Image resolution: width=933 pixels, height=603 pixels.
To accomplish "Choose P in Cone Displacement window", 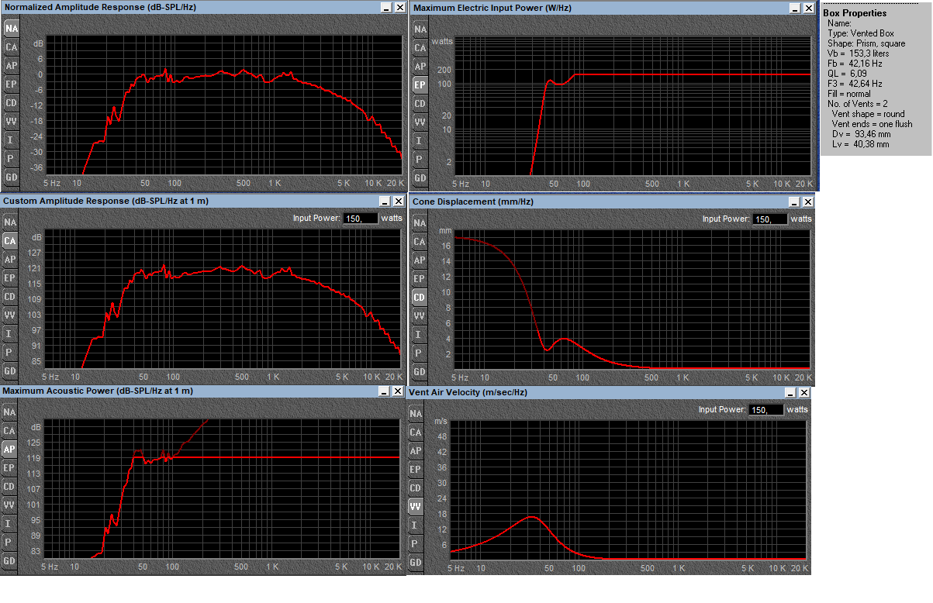I will click(x=420, y=353).
